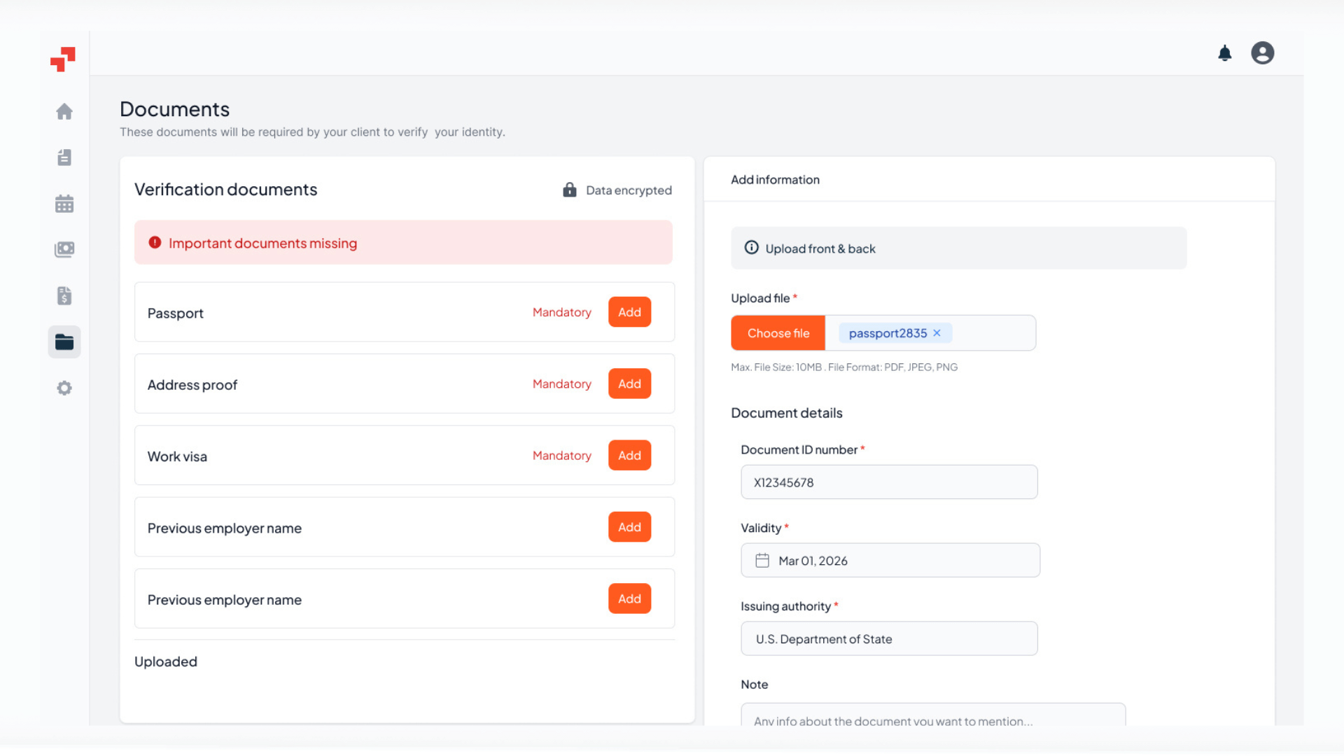Screen dimensions: 1344x756
Task: Open the Invoices icon in sidebar
Action: click(x=64, y=295)
